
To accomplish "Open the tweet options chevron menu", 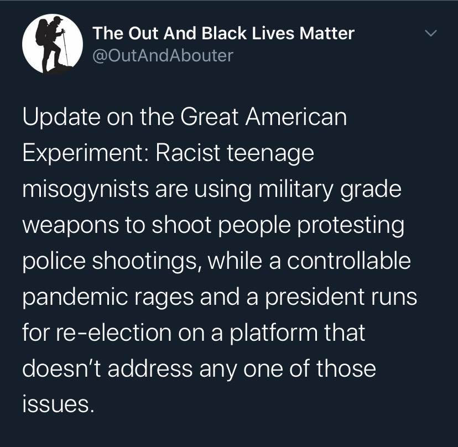I will click(x=430, y=34).
